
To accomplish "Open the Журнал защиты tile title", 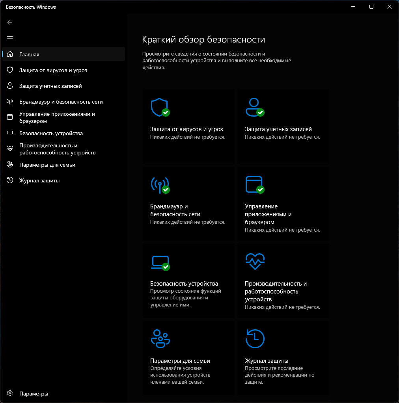I will pyautogui.click(x=267, y=361).
